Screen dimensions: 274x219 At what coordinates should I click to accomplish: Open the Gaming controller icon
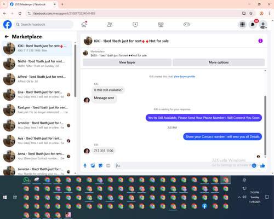[186, 25]
